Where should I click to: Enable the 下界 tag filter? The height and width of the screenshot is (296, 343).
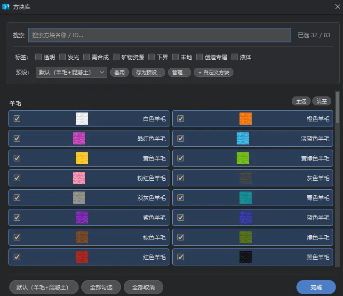click(152, 57)
